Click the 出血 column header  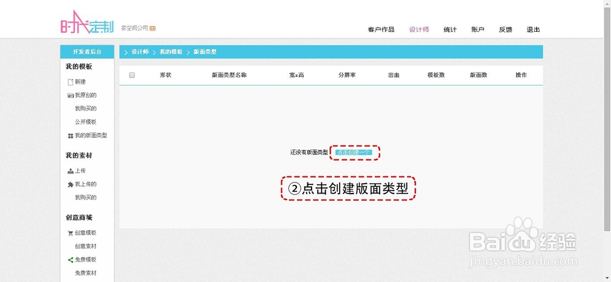tap(394, 75)
